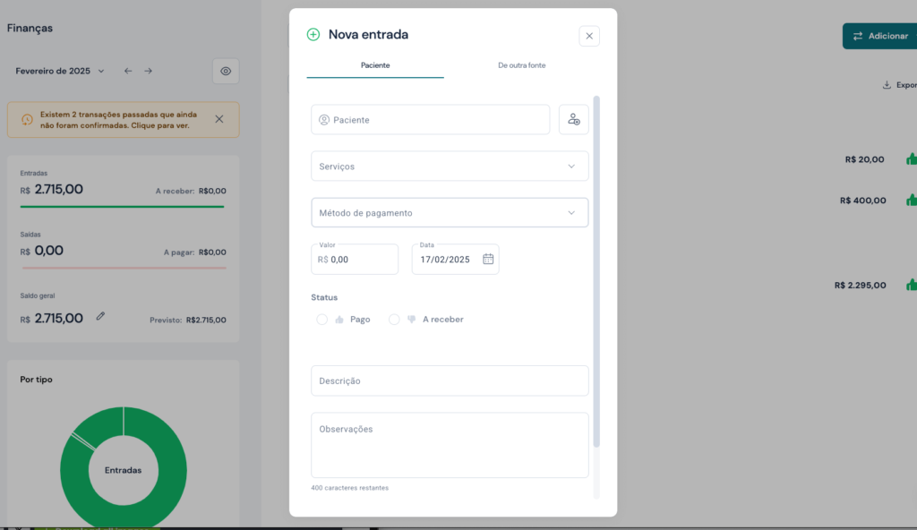Click the edit pencil next to Saldo geral

[101, 316]
